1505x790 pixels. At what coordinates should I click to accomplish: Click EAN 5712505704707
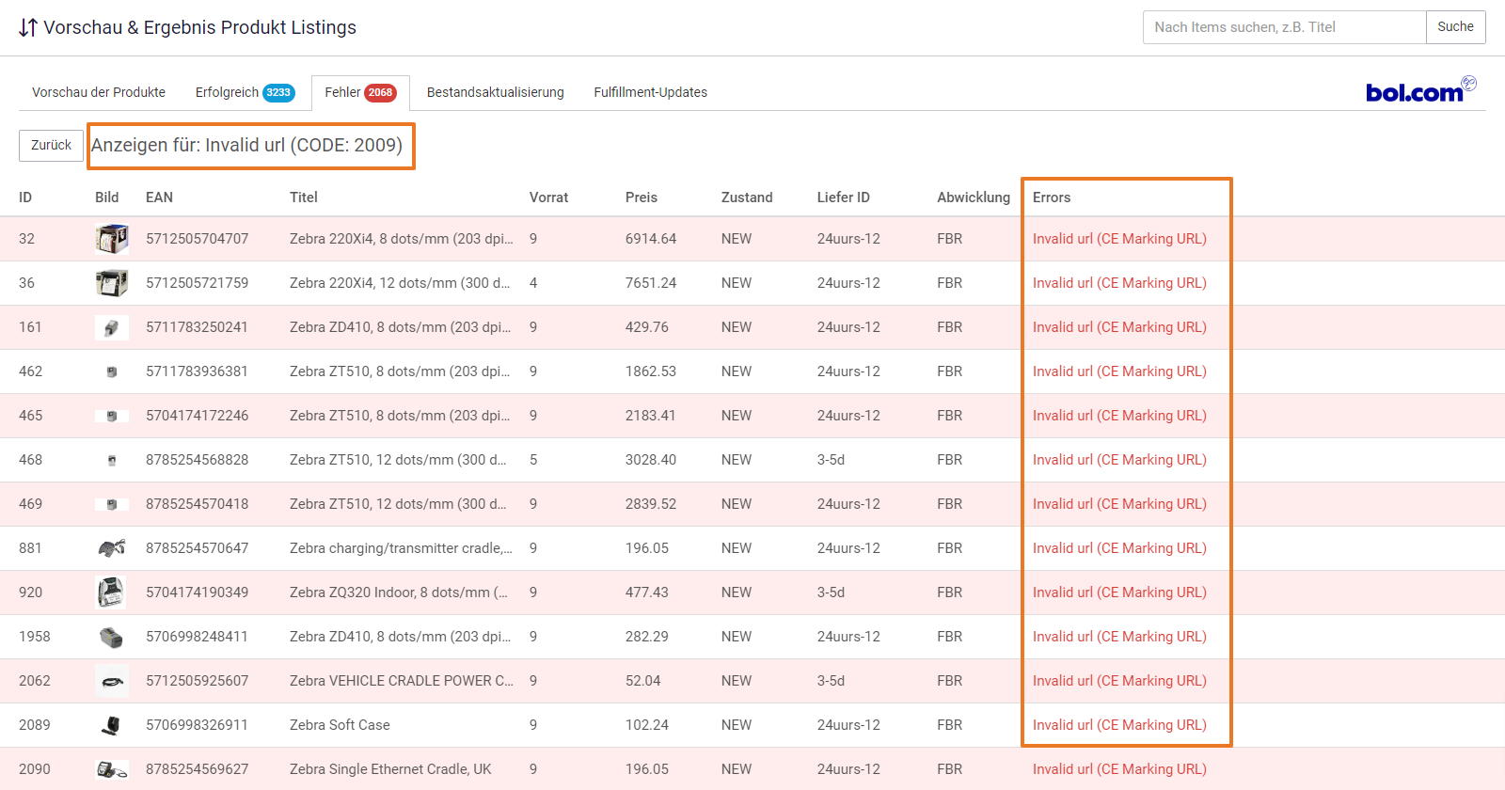click(x=198, y=239)
